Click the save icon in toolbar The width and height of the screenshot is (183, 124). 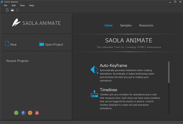pos(17,10)
